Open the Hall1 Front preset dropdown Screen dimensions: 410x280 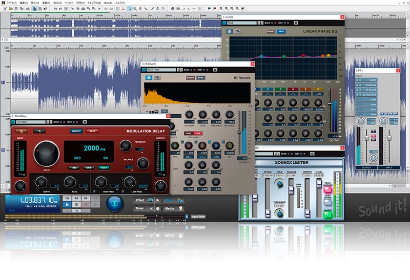[160, 69]
